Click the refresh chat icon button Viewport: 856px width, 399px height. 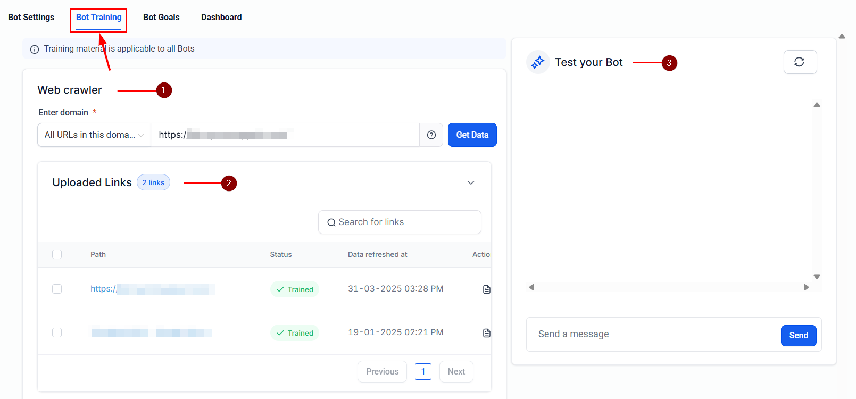[800, 62]
